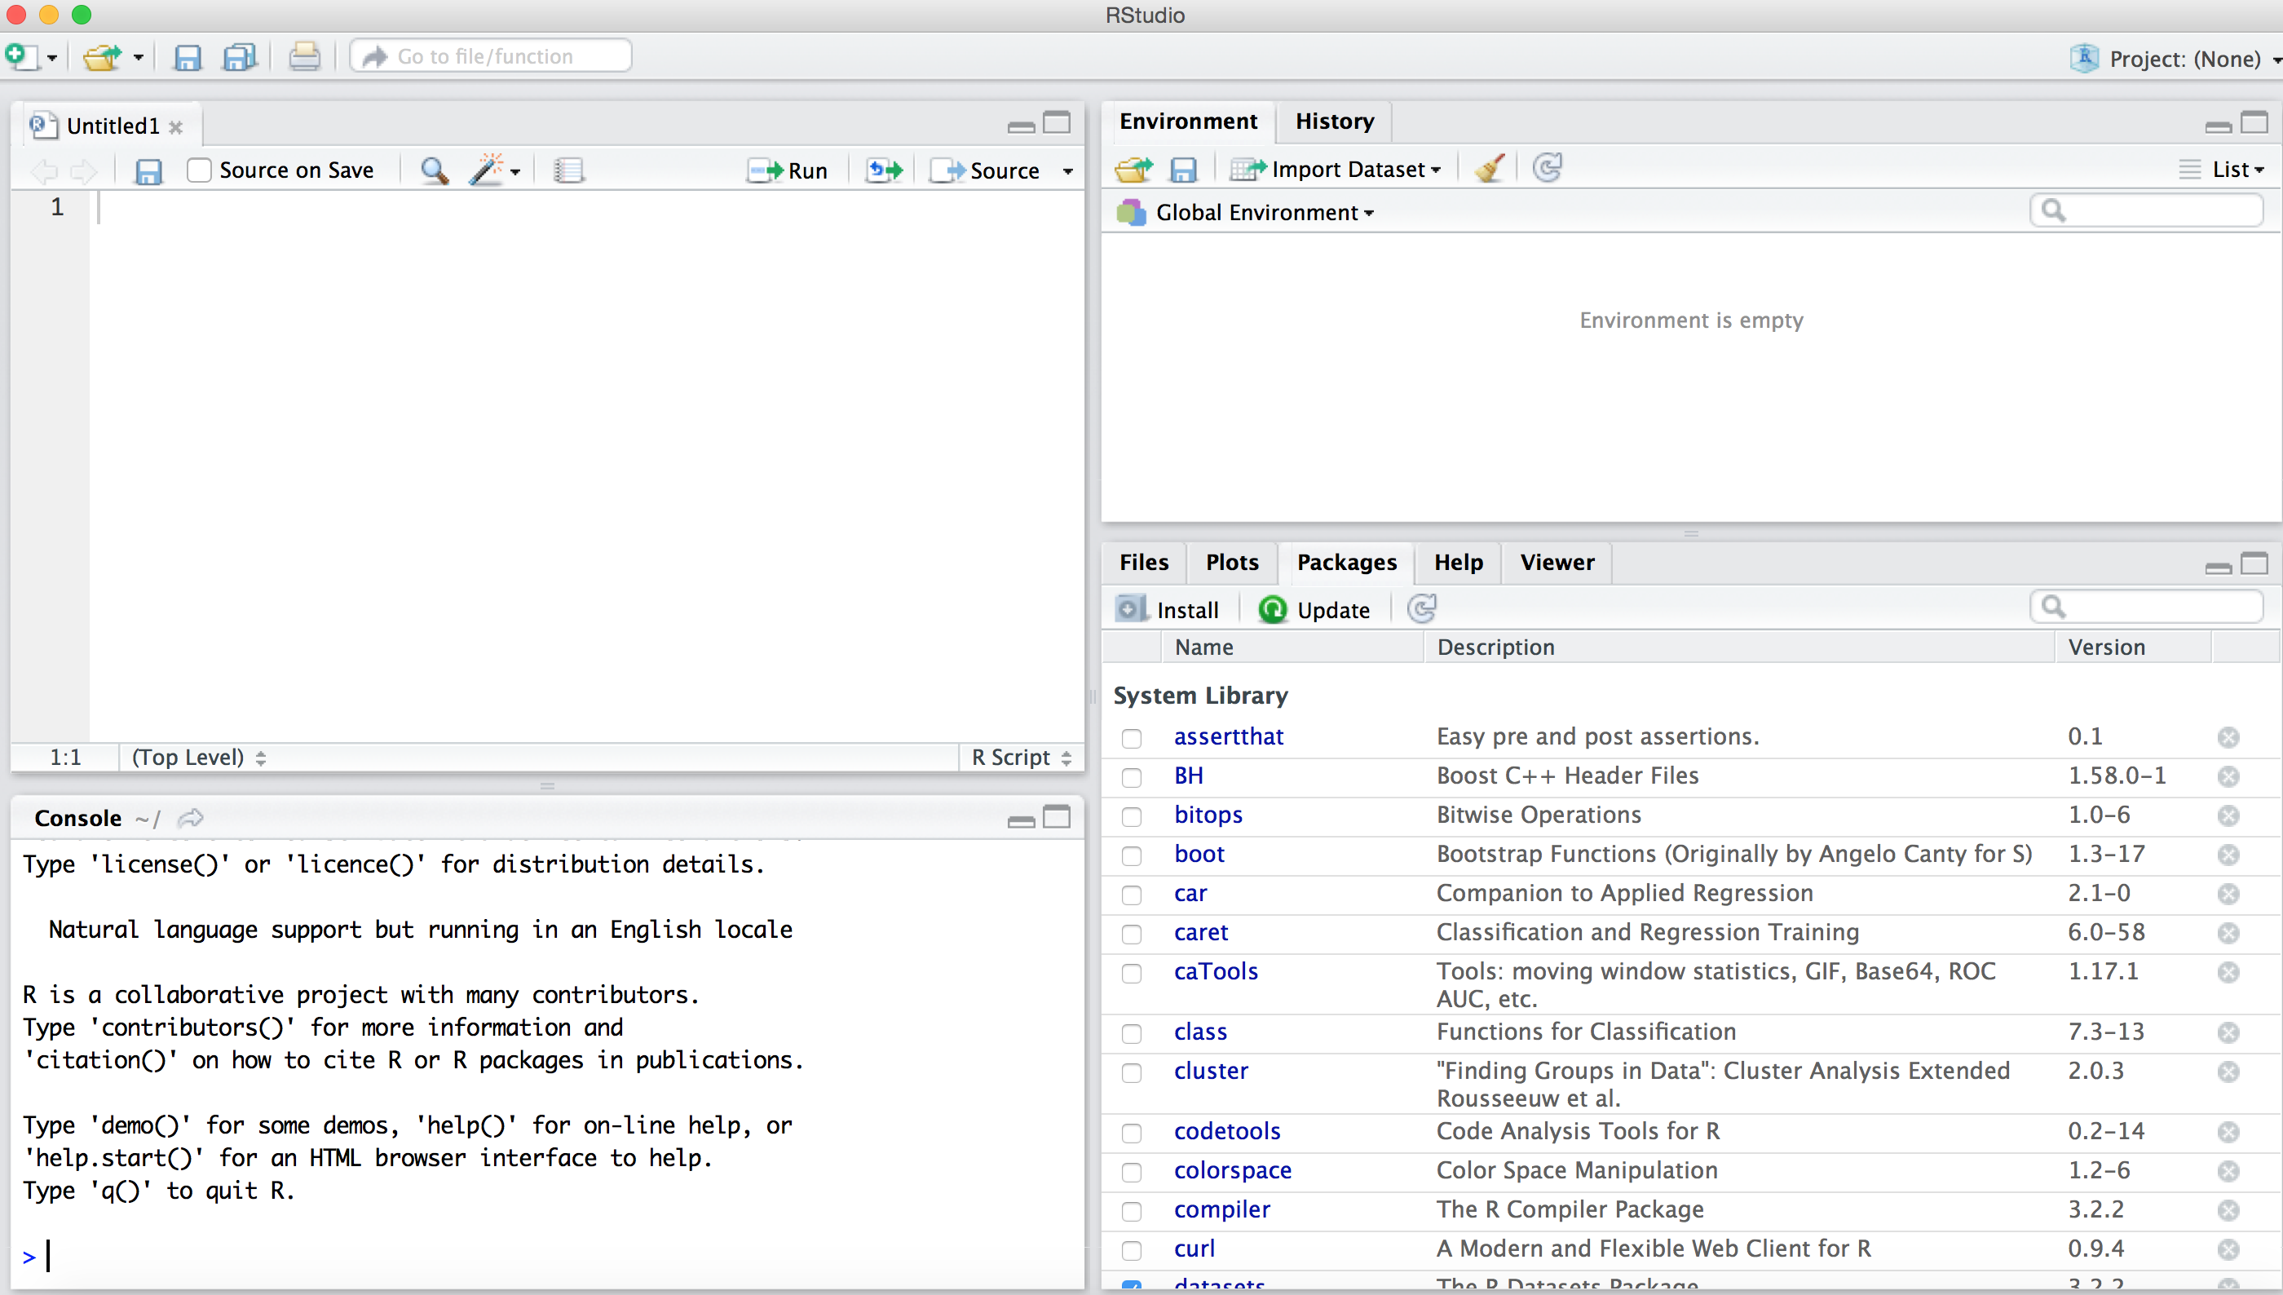Screen dimensions: 2283x1295
Task: Expand the Source options dropdown arrow
Action: (x=1068, y=170)
